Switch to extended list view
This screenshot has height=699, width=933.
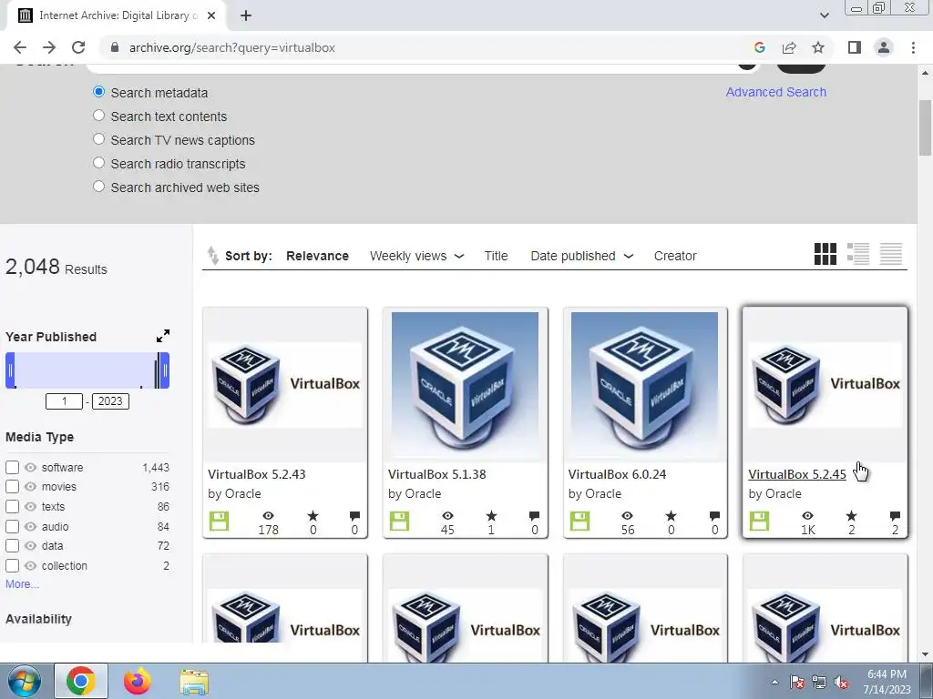[858, 254]
